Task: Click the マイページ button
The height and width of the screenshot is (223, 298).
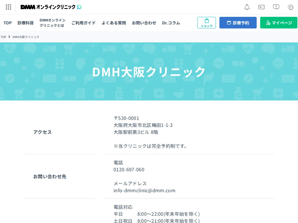Action: (279, 23)
